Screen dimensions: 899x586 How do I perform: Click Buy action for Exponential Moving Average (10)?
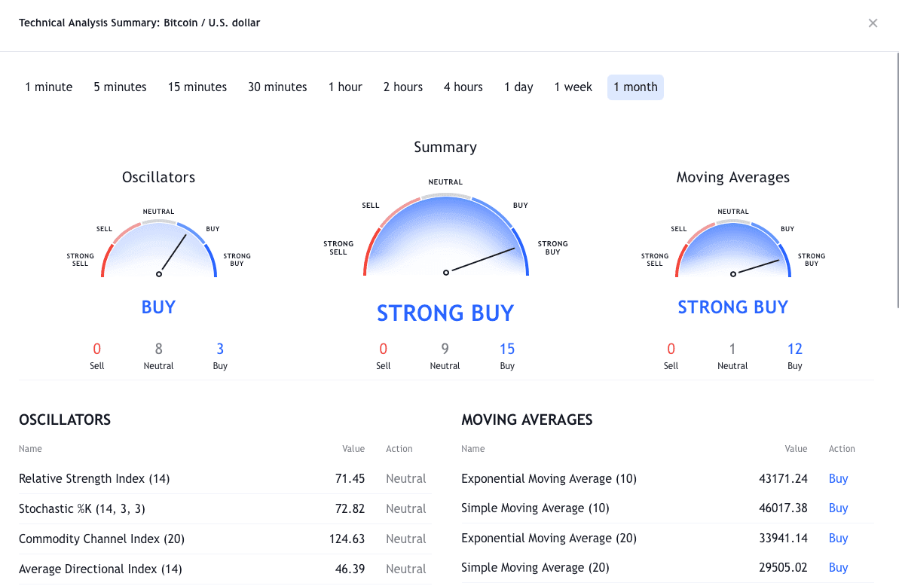point(838,479)
